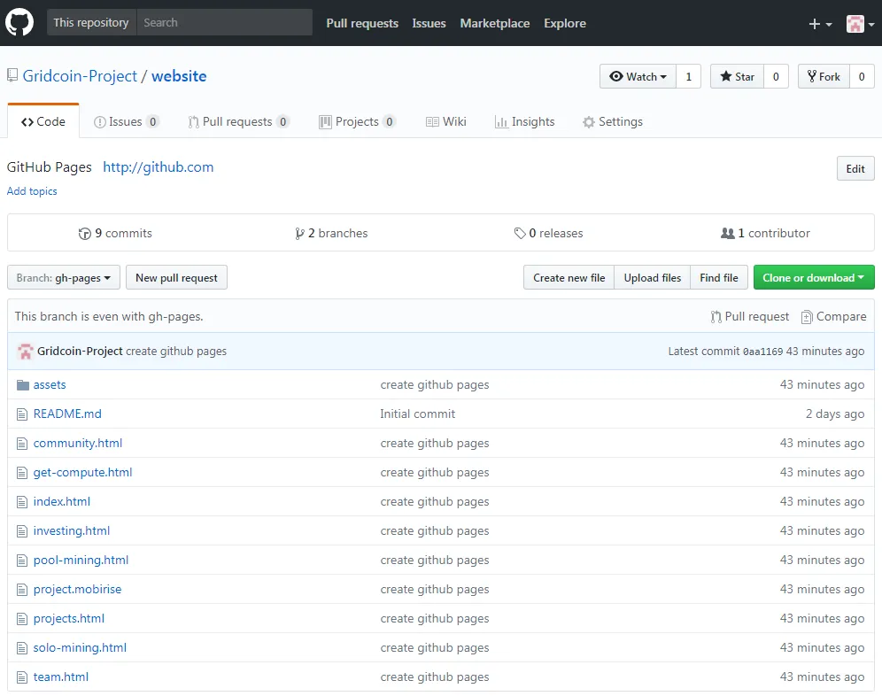Screen dimensions: 882x696
Task: Click the solo-mining.html file icon
Action: pyautogui.click(x=22, y=649)
